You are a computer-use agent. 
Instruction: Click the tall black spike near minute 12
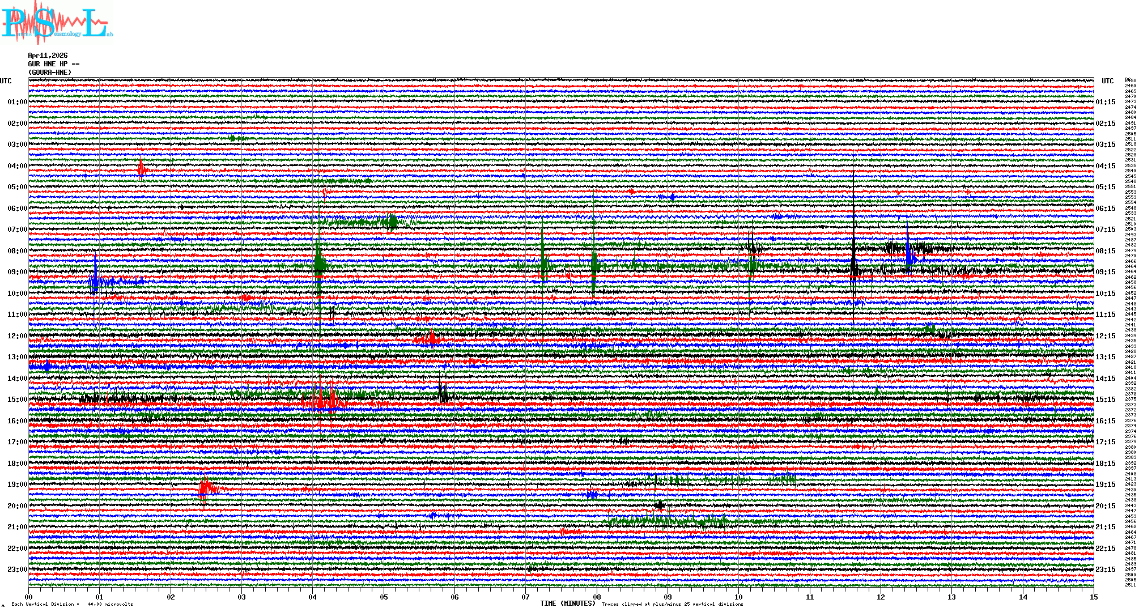853,249
